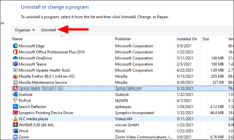Click the 5/13/2021 installed date
234x140 pixels.
click(185, 76)
